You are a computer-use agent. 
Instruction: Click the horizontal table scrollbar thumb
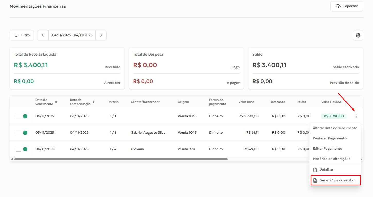click(121, 159)
